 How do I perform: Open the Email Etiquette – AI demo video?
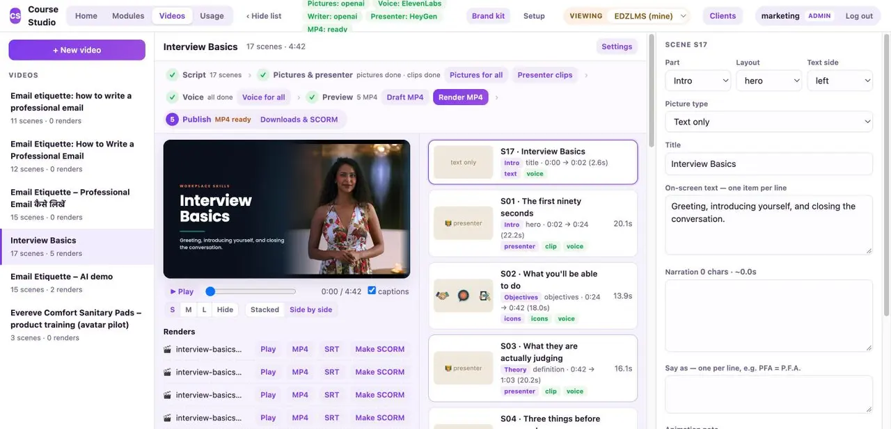click(77, 282)
